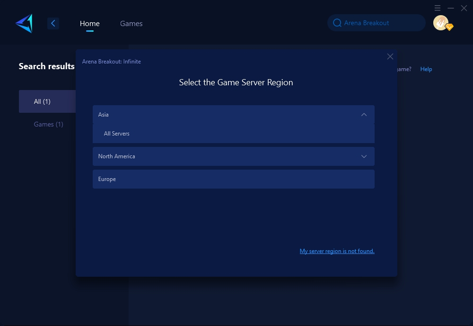Open the Home tab
The width and height of the screenshot is (473, 326).
tap(89, 23)
